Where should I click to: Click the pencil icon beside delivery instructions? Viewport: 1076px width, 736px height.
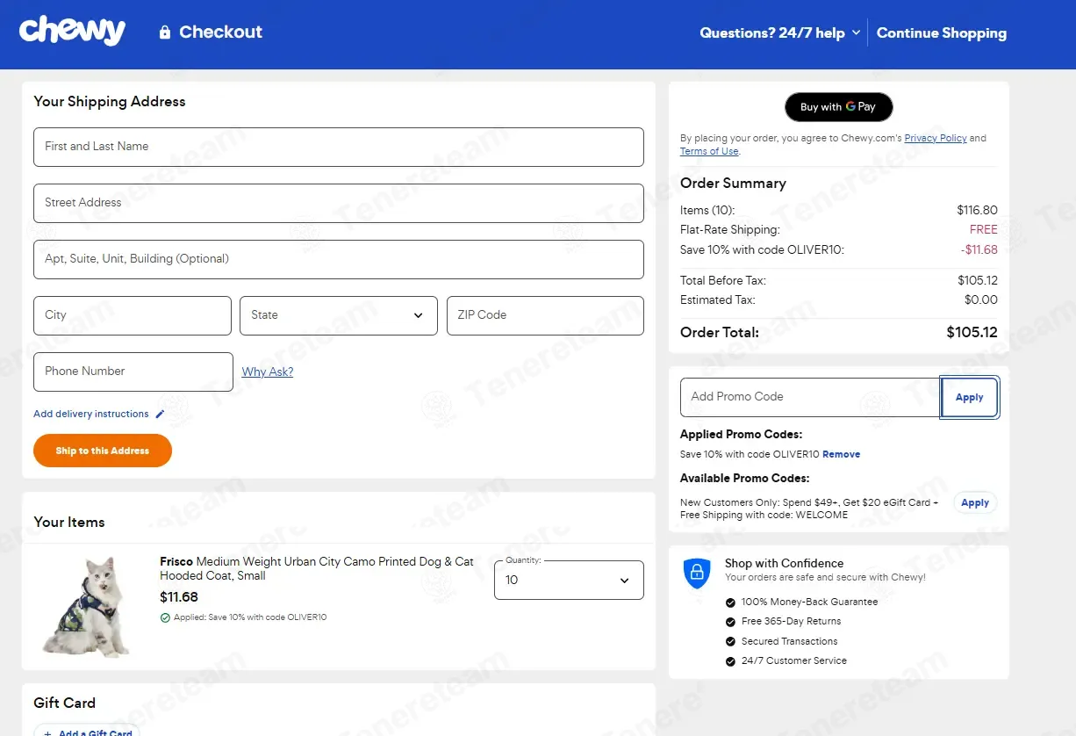click(160, 414)
